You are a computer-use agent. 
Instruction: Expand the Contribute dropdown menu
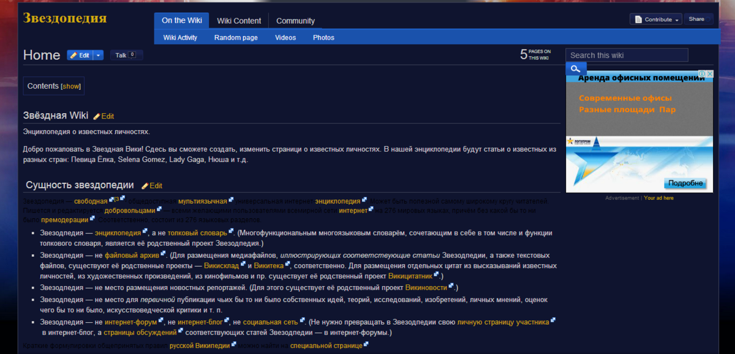[677, 20]
